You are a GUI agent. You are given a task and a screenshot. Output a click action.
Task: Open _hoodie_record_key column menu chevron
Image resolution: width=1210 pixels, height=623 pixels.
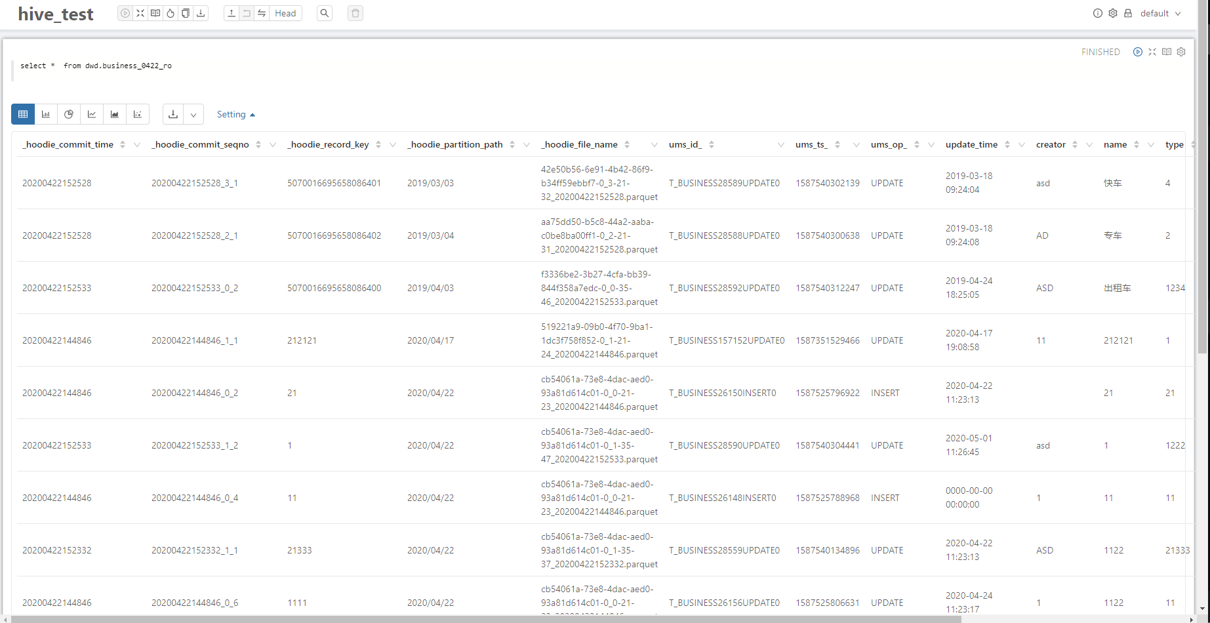click(x=393, y=144)
